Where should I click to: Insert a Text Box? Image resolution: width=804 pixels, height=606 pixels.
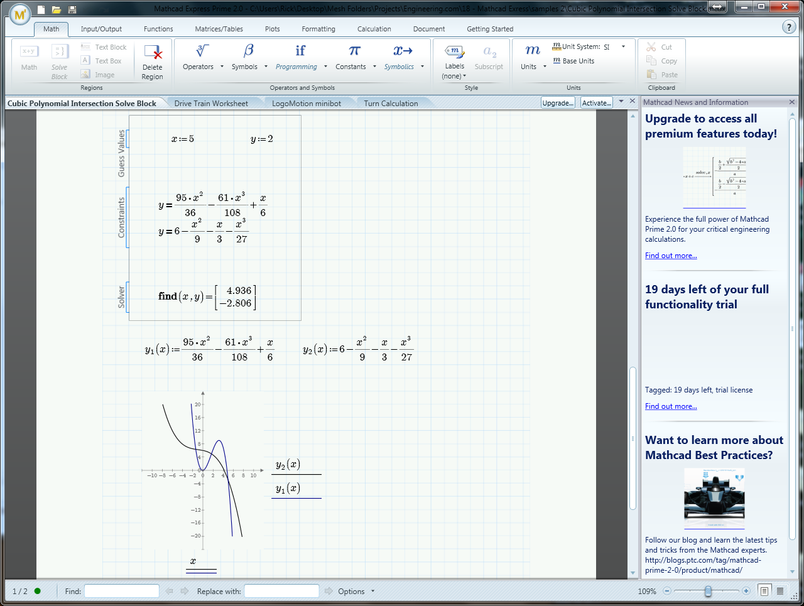point(101,61)
